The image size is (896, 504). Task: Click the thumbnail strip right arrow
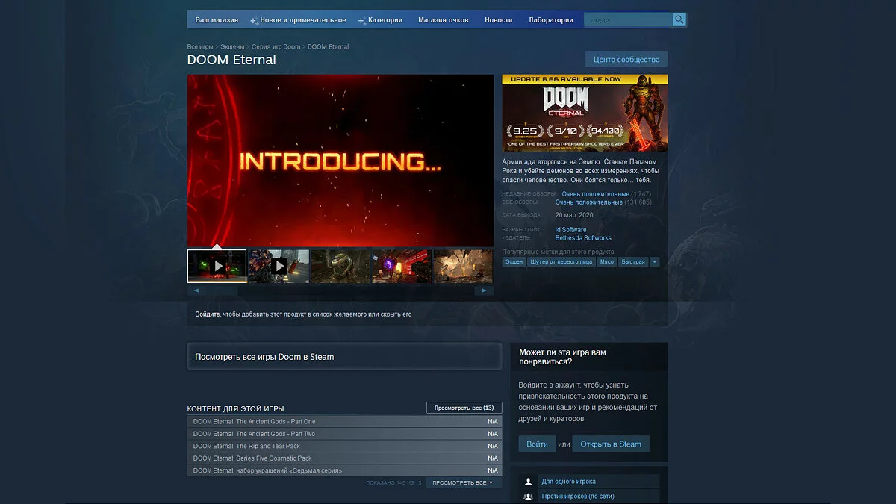tap(485, 290)
